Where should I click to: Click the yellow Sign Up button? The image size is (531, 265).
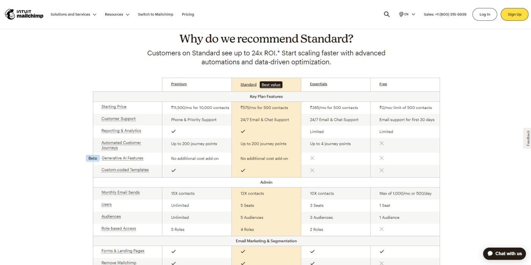point(514,14)
